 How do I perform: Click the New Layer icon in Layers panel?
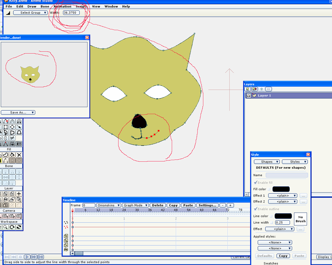point(247,89)
